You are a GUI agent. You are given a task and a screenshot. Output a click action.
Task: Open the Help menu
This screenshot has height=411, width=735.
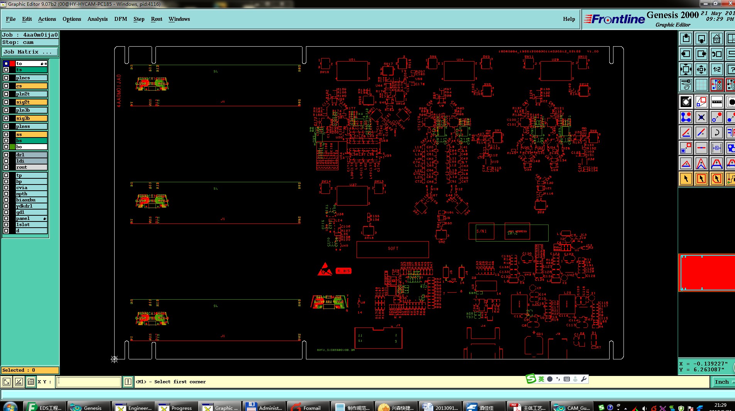coord(569,19)
